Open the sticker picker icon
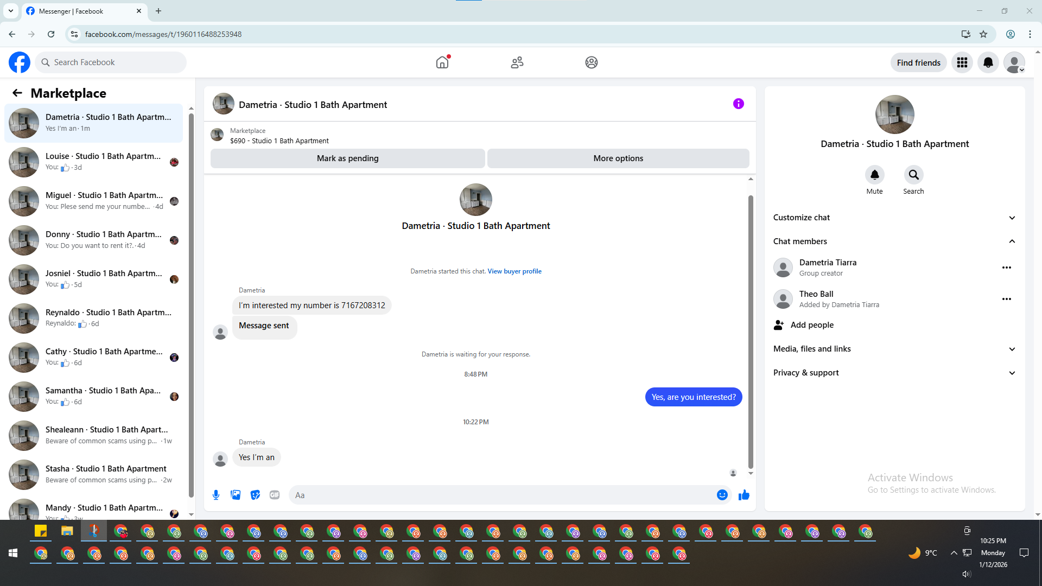The image size is (1042, 586). pos(255,495)
